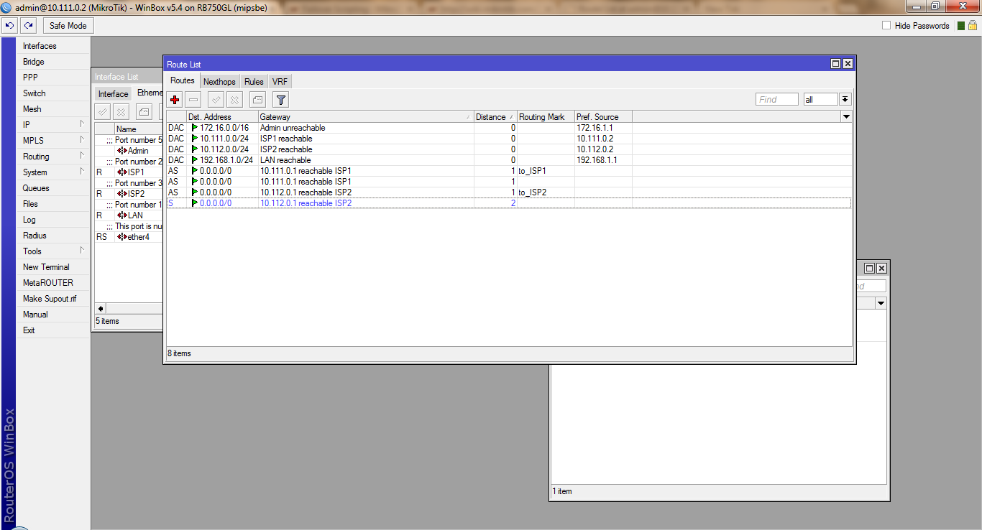The width and height of the screenshot is (982, 530).
Task: Enable the route using the Route List checkmark
Action: [216, 100]
